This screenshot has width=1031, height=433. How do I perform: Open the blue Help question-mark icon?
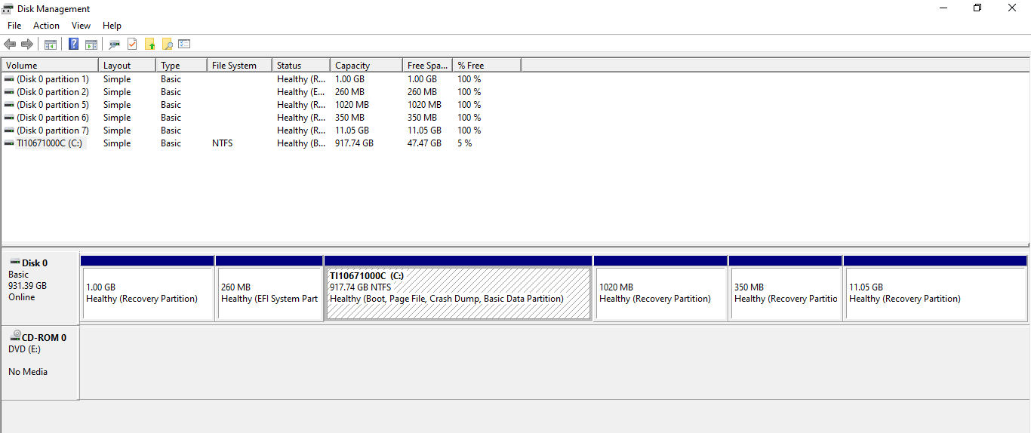click(x=74, y=45)
